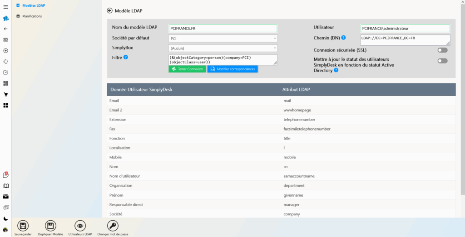Click Attribut LDAP column header

coord(296,89)
